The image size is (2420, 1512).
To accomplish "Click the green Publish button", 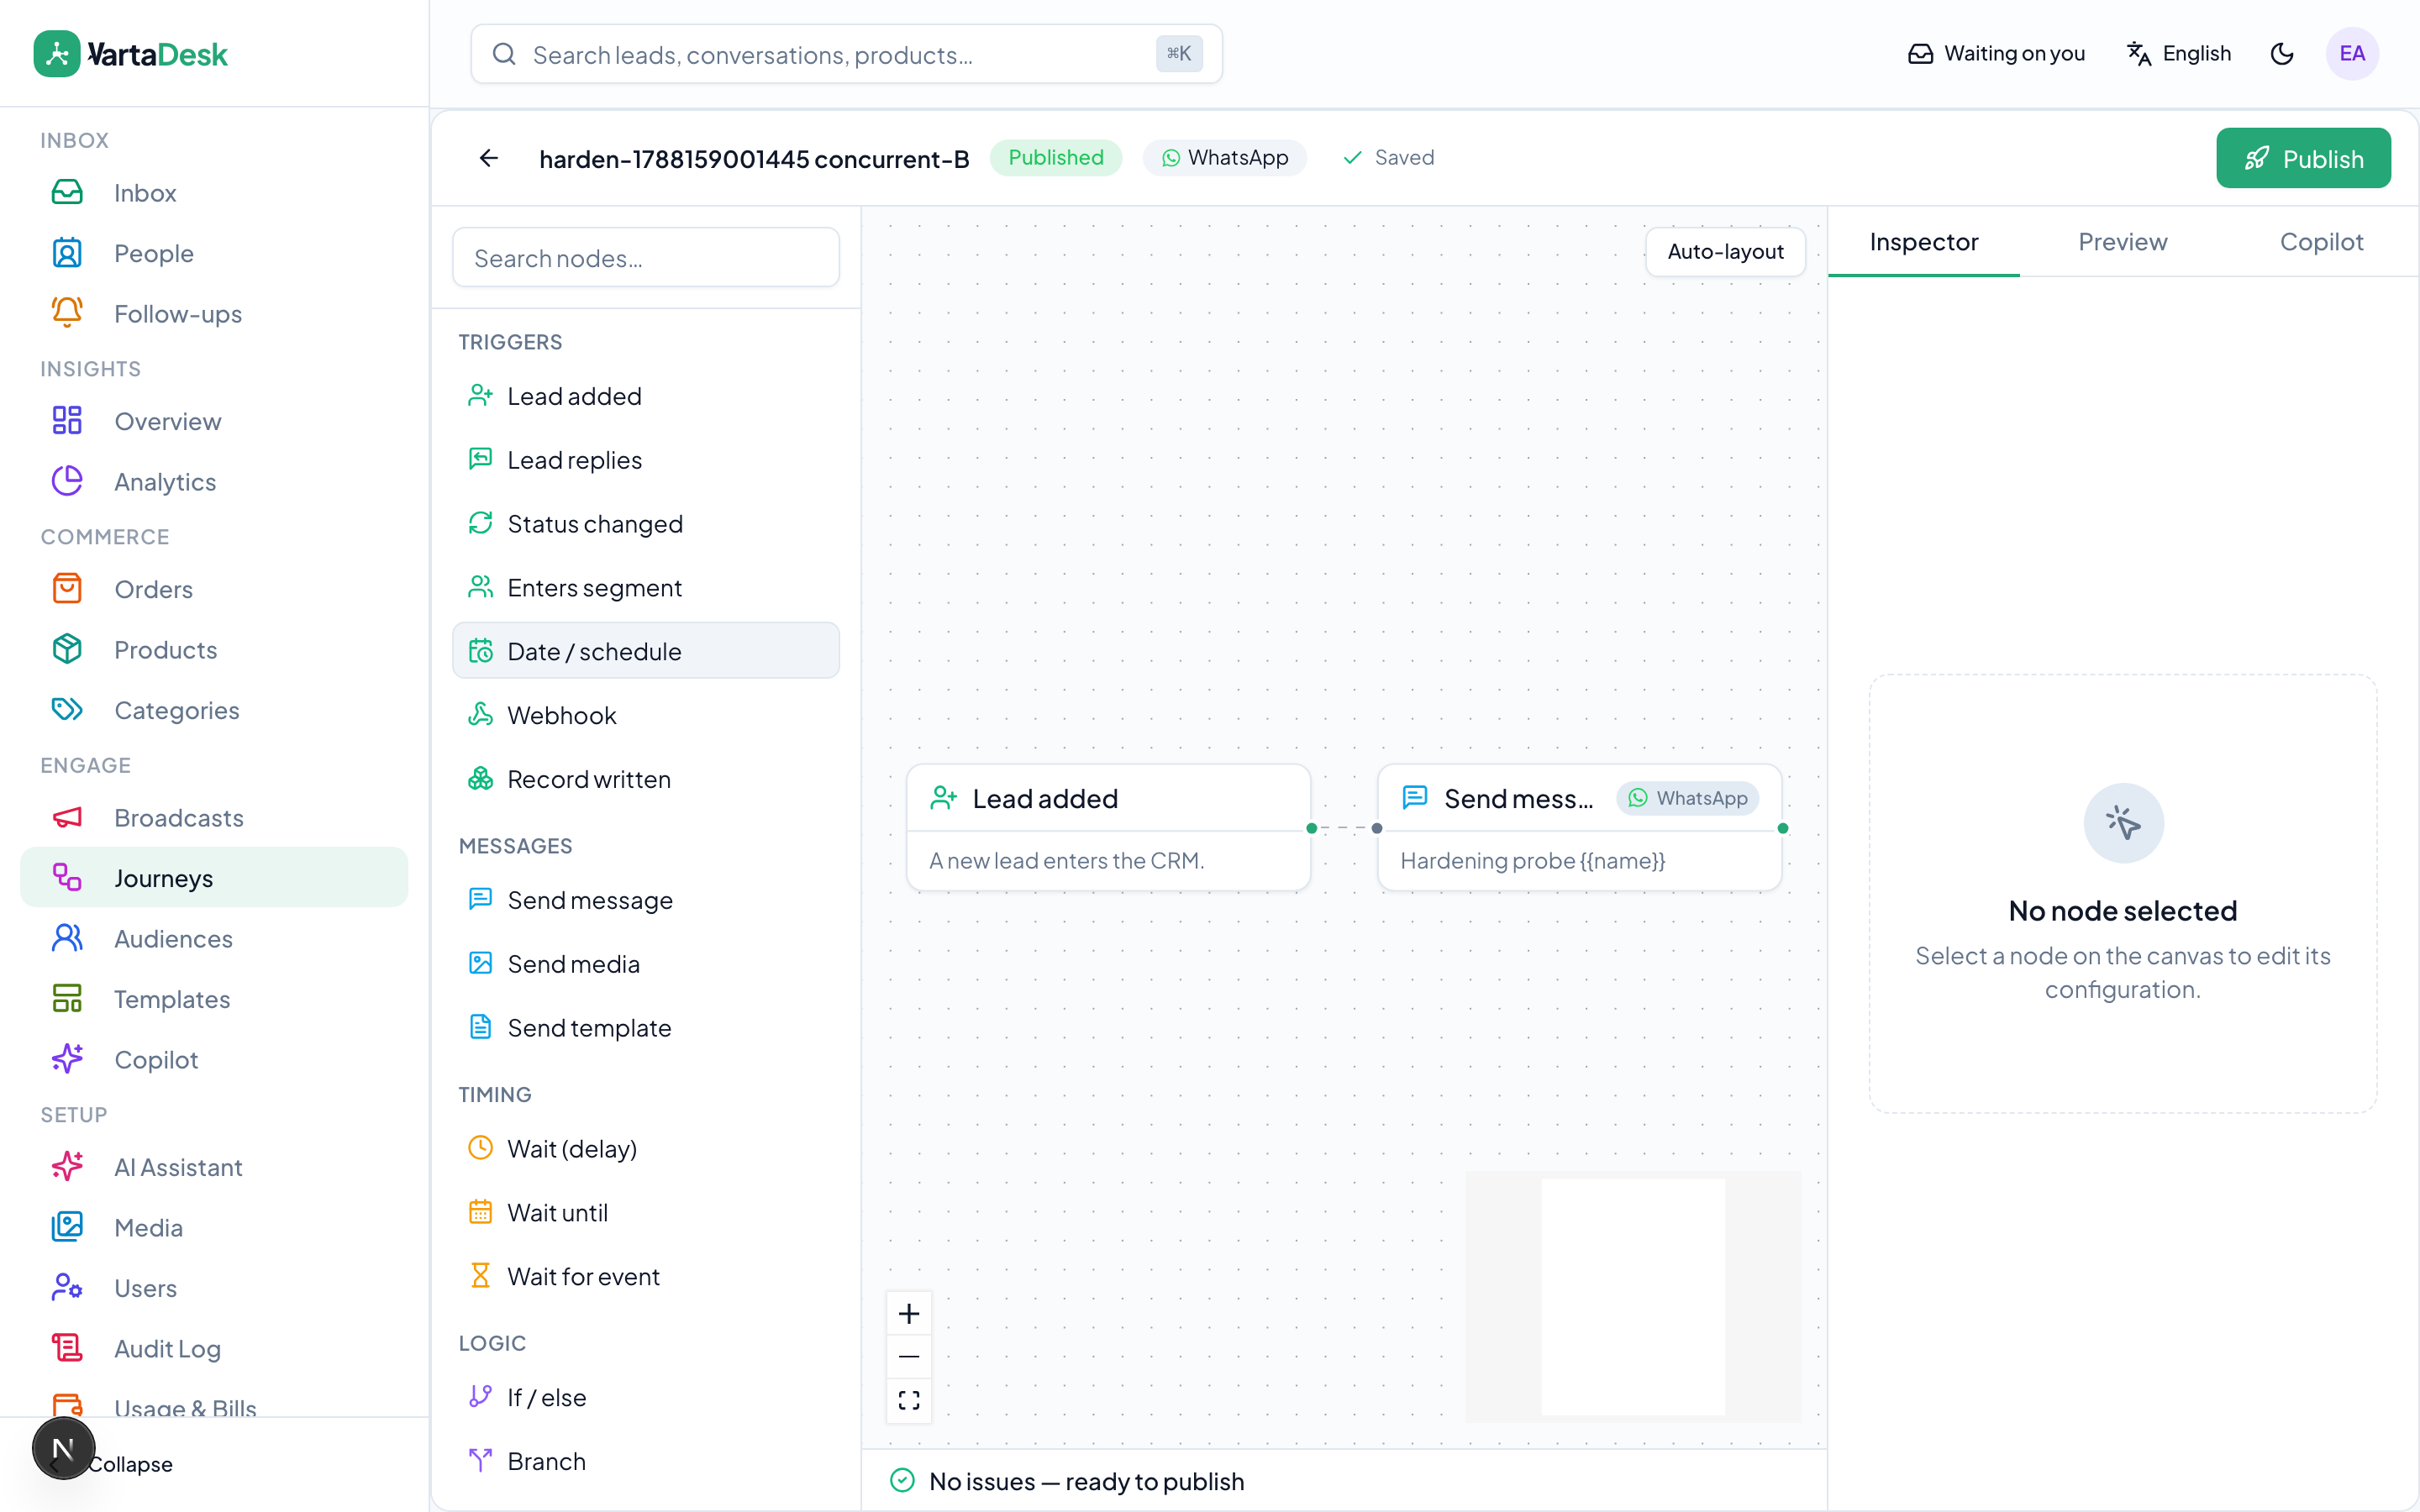I will point(2303,158).
